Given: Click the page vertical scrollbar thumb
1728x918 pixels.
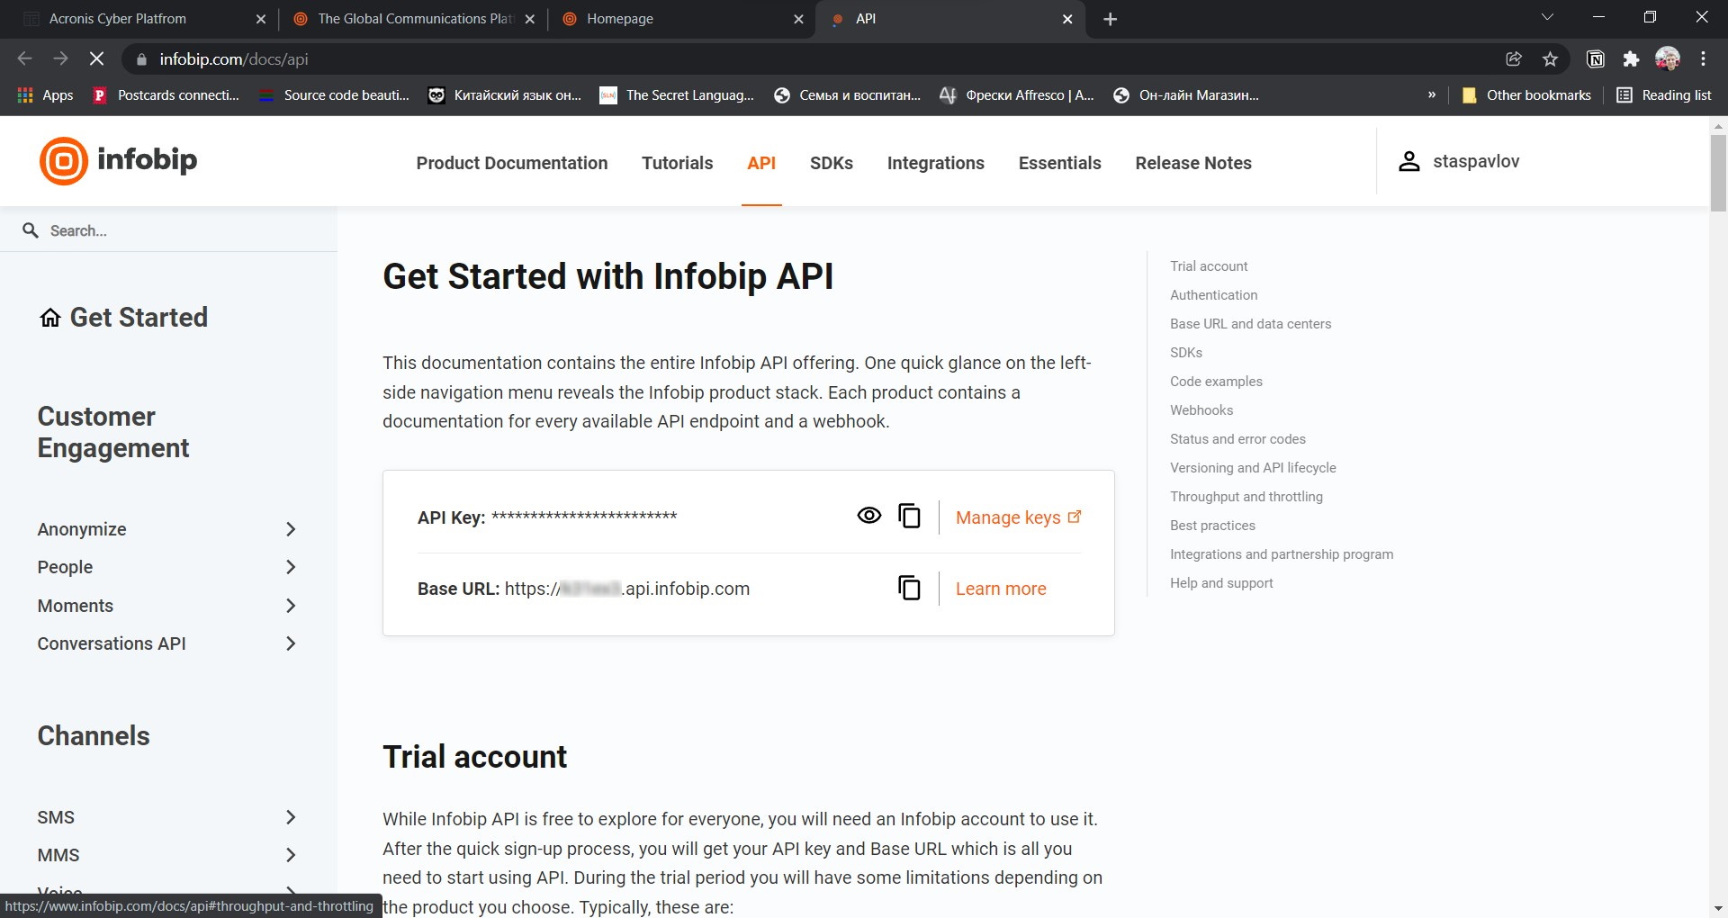Looking at the screenshot, I should tap(1718, 173).
